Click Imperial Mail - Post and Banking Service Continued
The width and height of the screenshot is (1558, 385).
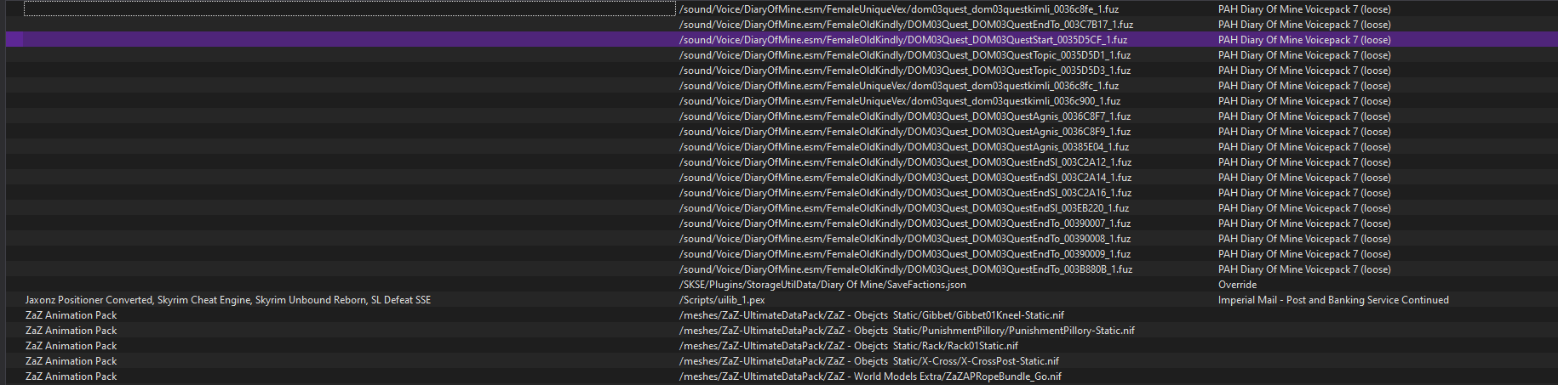pyautogui.click(x=1332, y=300)
